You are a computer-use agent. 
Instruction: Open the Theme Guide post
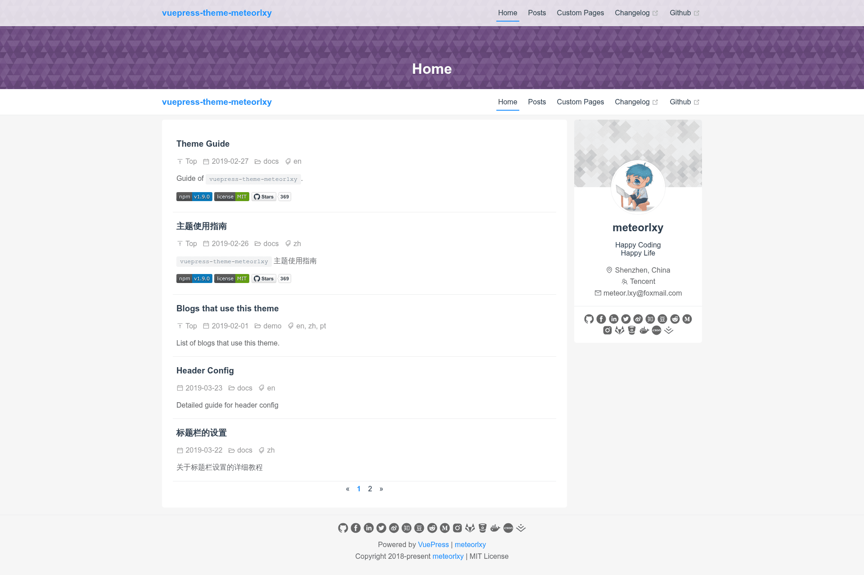coord(203,144)
